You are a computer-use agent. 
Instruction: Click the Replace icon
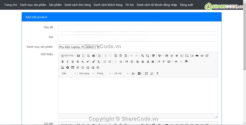148,56
